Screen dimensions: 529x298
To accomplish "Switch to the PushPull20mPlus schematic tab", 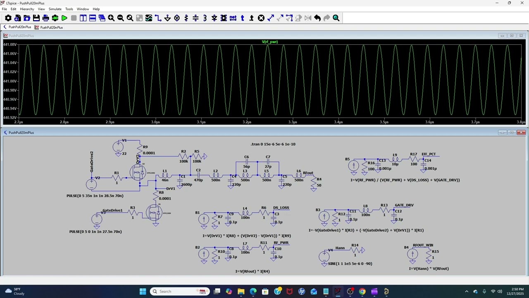I will (x=17, y=27).
